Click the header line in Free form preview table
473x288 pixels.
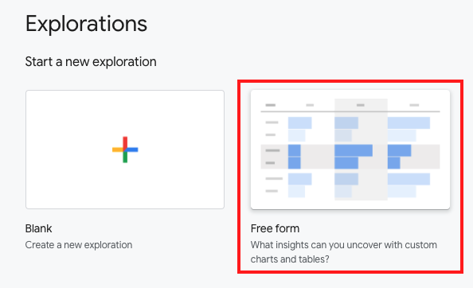[x=350, y=111]
